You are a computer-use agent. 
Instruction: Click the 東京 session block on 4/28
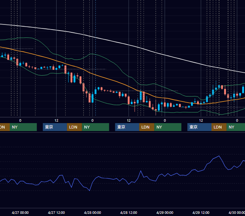pos(127,127)
